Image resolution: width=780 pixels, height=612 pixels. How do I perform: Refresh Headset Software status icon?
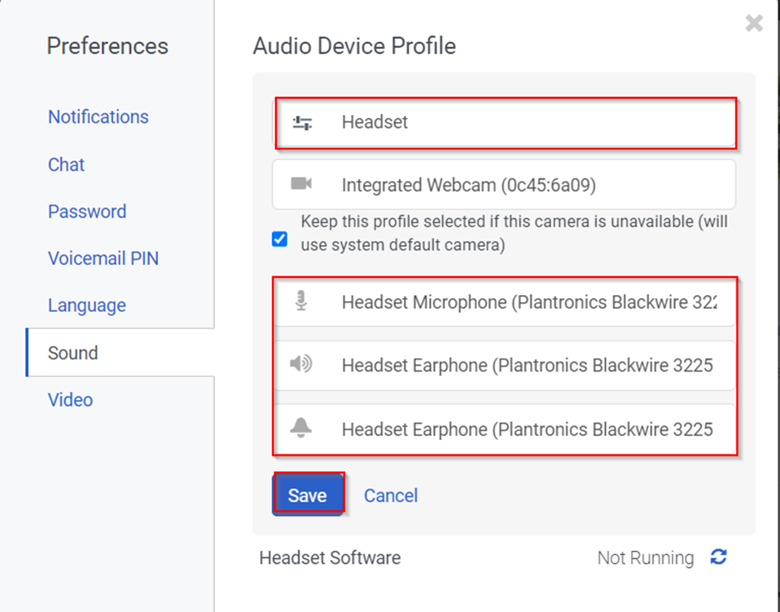click(x=718, y=557)
